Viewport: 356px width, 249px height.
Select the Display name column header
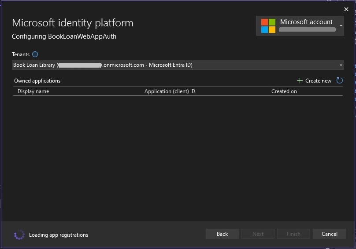point(33,91)
